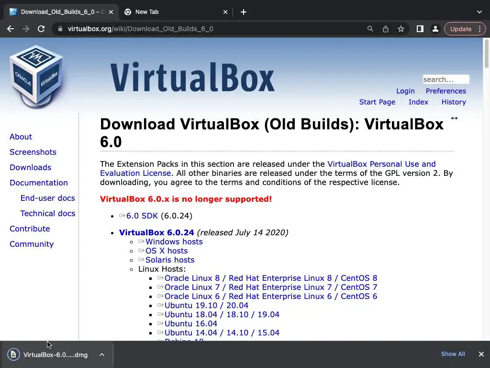Open the 6.0 SDK link
This screenshot has width=490, height=368.
tap(142, 216)
